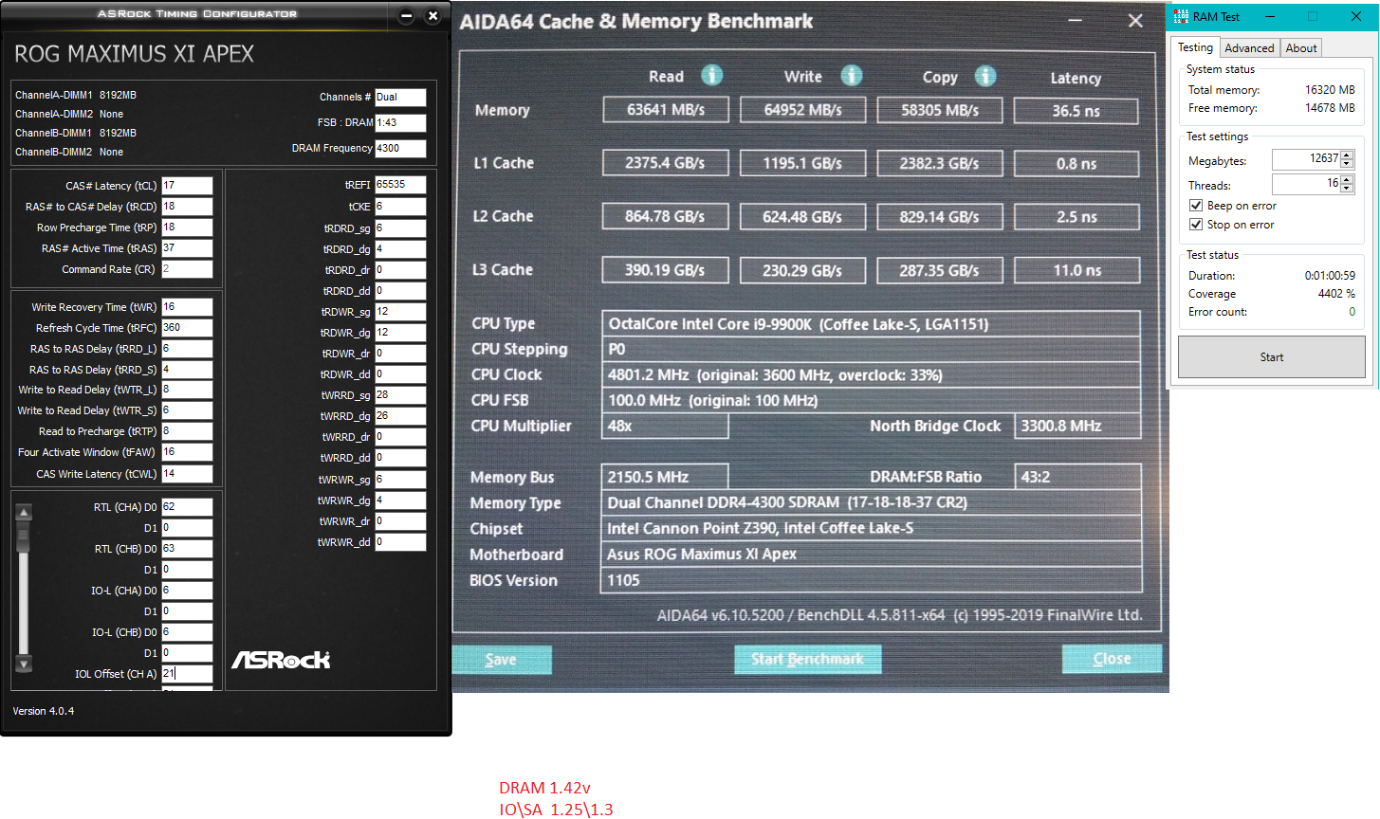Image resolution: width=1380 pixels, height=819 pixels.
Task: Increase Threads using the up stepper arrow
Action: (x=1347, y=179)
